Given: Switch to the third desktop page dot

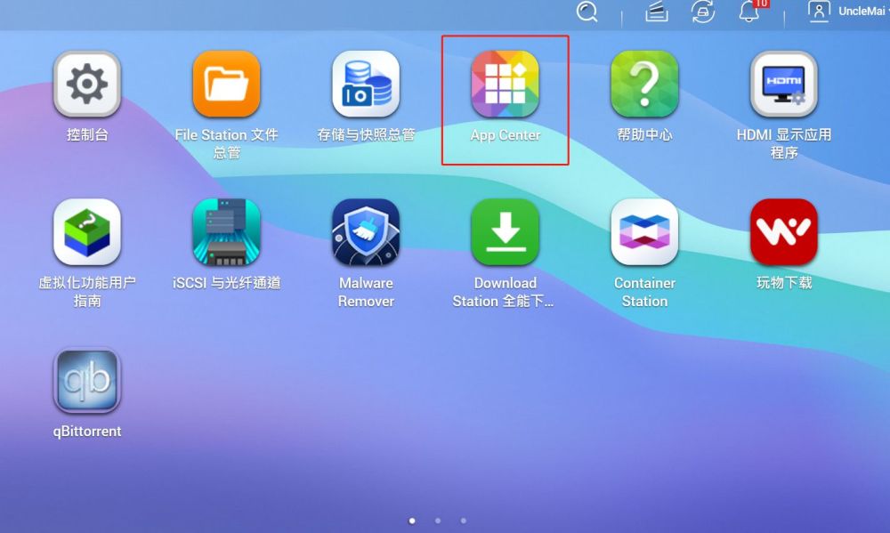Looking at the screenshot, I should tap(464, 521).
